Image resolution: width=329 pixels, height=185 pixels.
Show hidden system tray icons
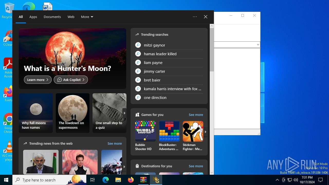pos(277,180)
